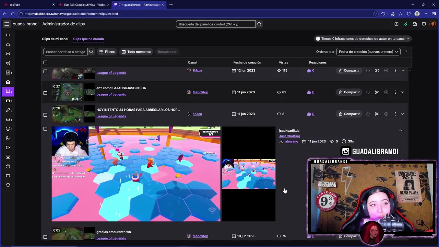Open a new browser tab with plus button
Screen dimensions: 439x247
171,4
